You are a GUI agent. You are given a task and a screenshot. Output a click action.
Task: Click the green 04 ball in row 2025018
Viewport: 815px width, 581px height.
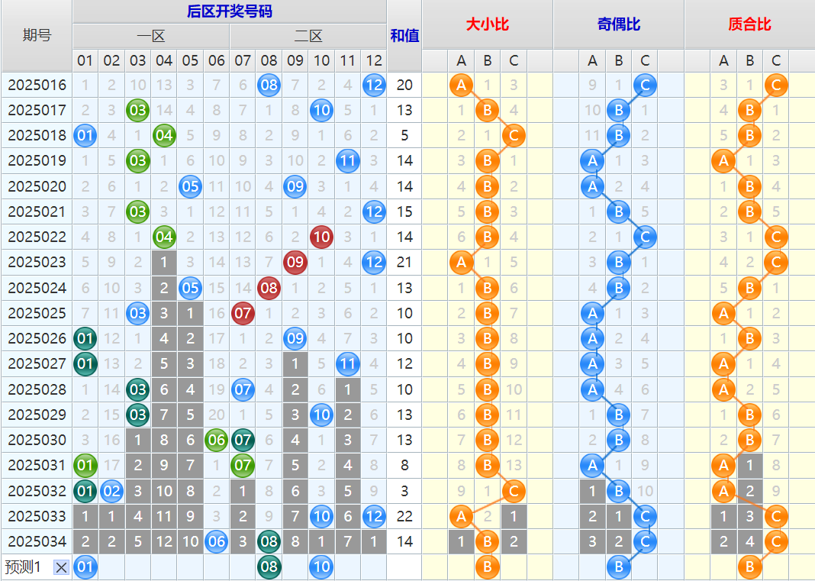[164, 135]
